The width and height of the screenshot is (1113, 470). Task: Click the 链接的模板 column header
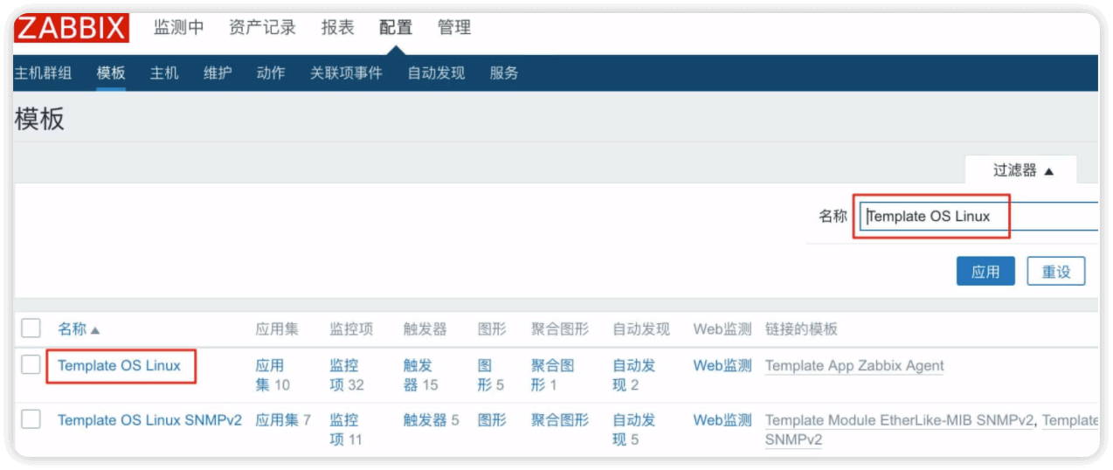[801, 329]
